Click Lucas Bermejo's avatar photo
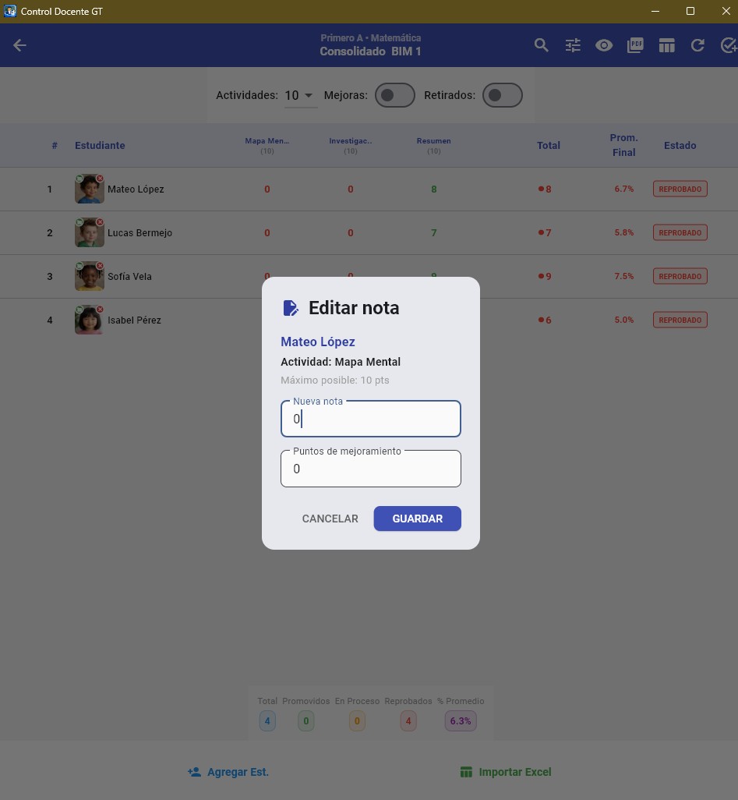 90,232
